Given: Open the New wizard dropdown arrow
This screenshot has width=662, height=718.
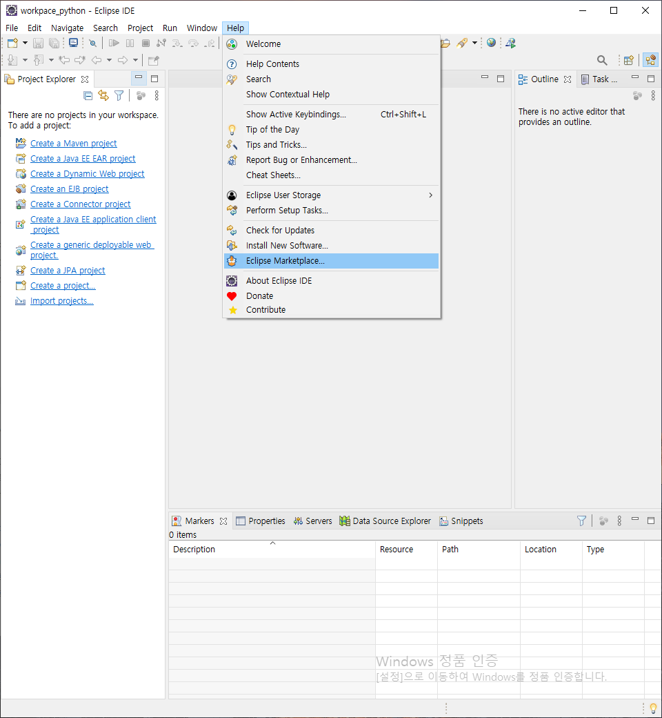Looking at the screenshot, I should point(25,43).
